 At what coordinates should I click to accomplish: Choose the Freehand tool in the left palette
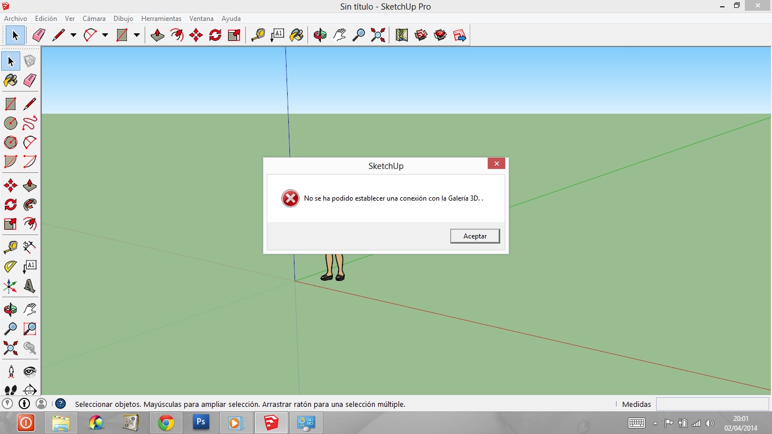30,123
